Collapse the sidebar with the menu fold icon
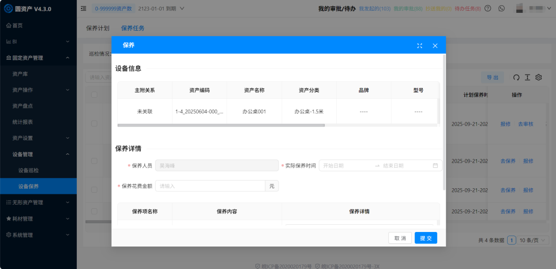The image size is (556, 269). click(83, 8)
